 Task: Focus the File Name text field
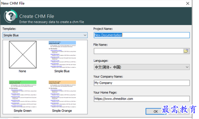click(139, 51)
